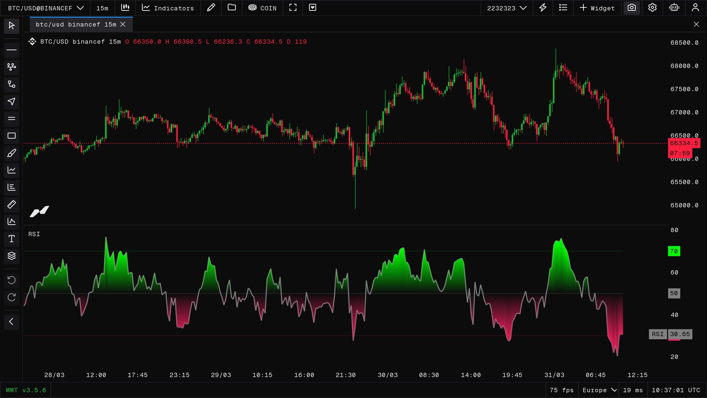Open the settings gear

click(652, 8)
